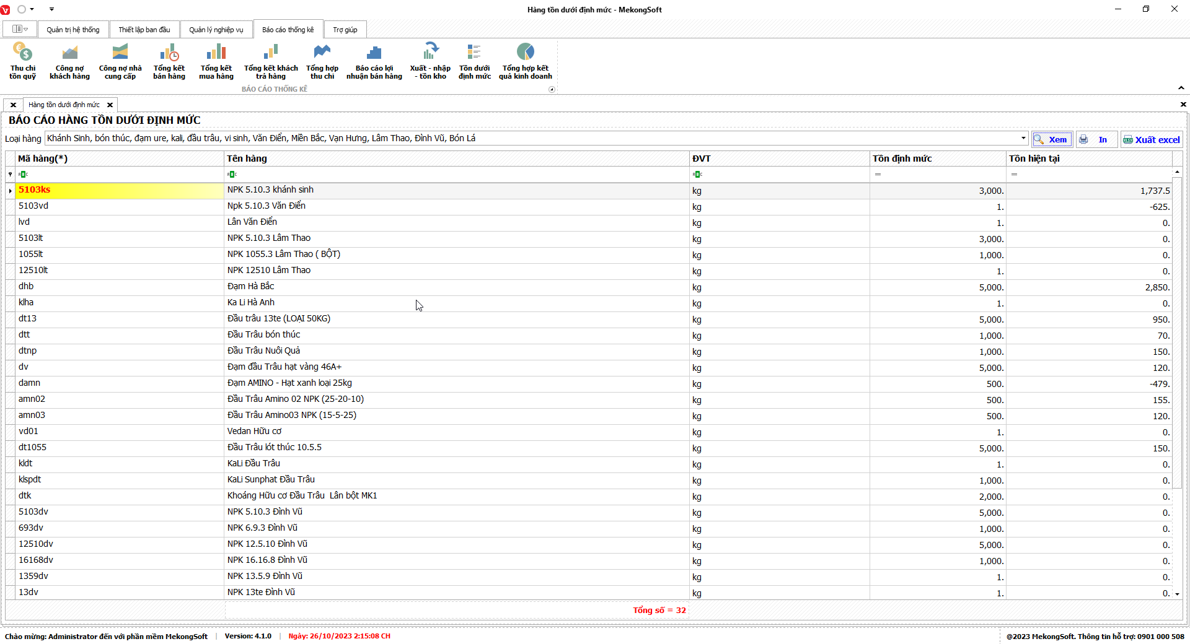
Task: Collapse the ribbon using the arrow
Action: [x=1181, y=88]
